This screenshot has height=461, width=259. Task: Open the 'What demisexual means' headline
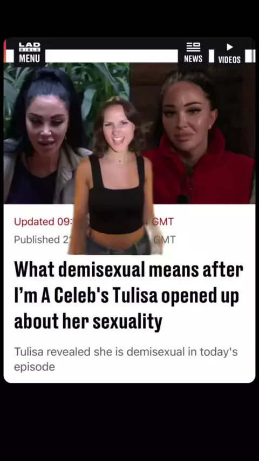(x=128, y=296)
